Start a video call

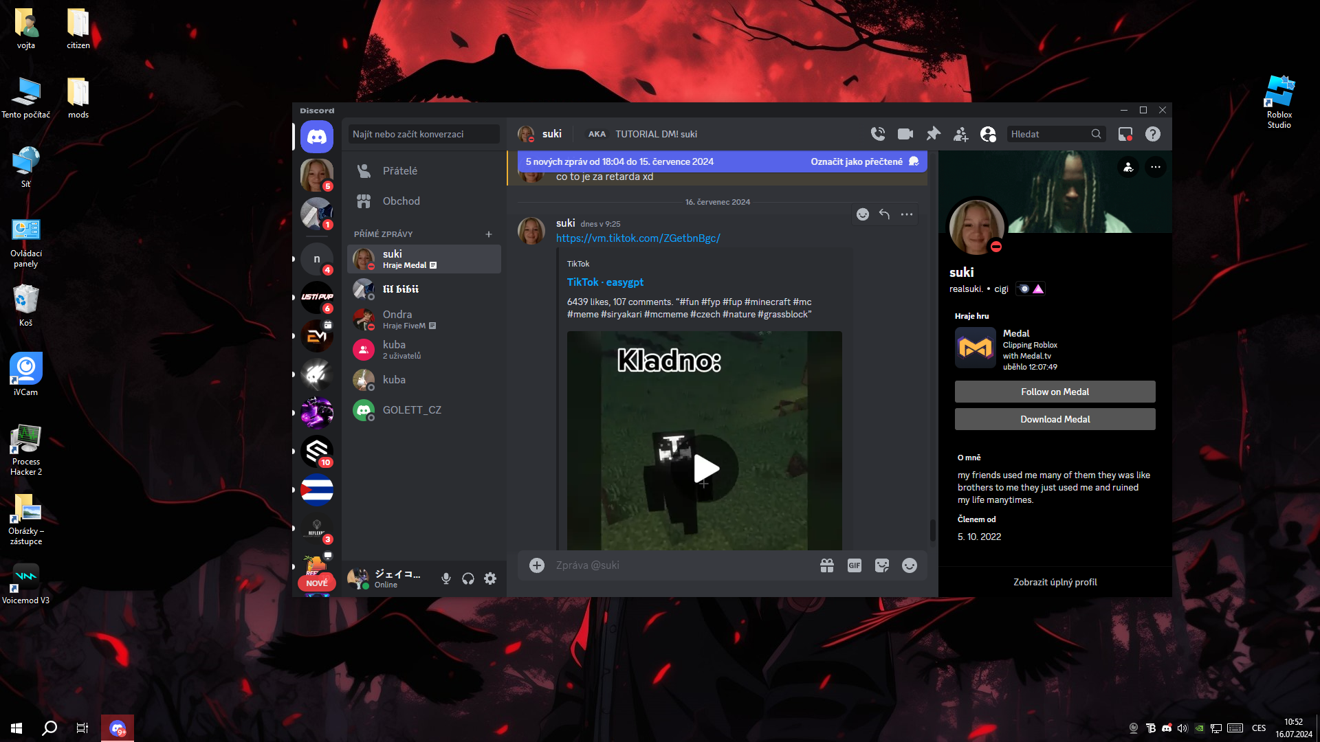(905, 134)
